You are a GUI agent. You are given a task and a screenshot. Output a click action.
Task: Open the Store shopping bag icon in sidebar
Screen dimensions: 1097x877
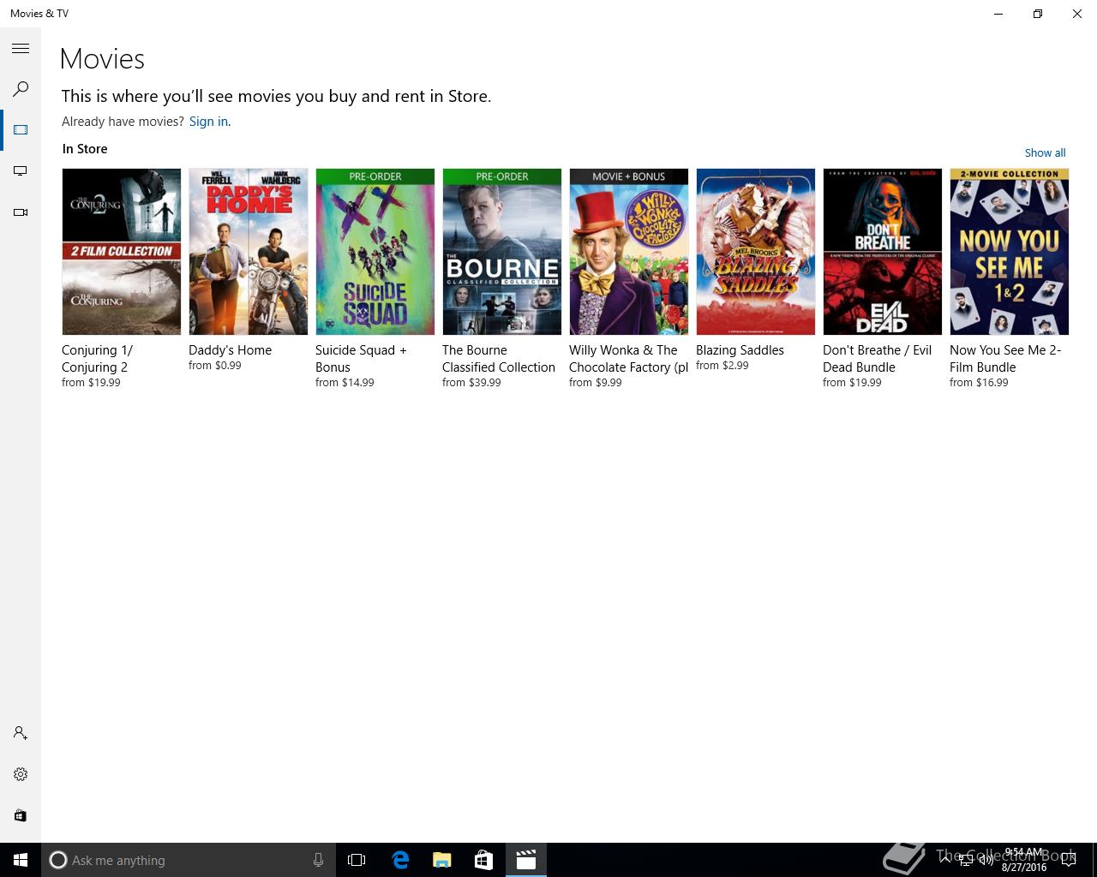click(x=21, y=815)
